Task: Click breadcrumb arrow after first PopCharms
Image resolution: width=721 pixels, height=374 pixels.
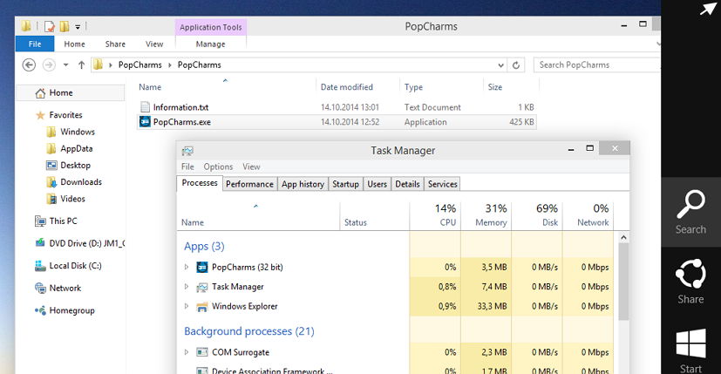Action: click(x=170, y=65)
